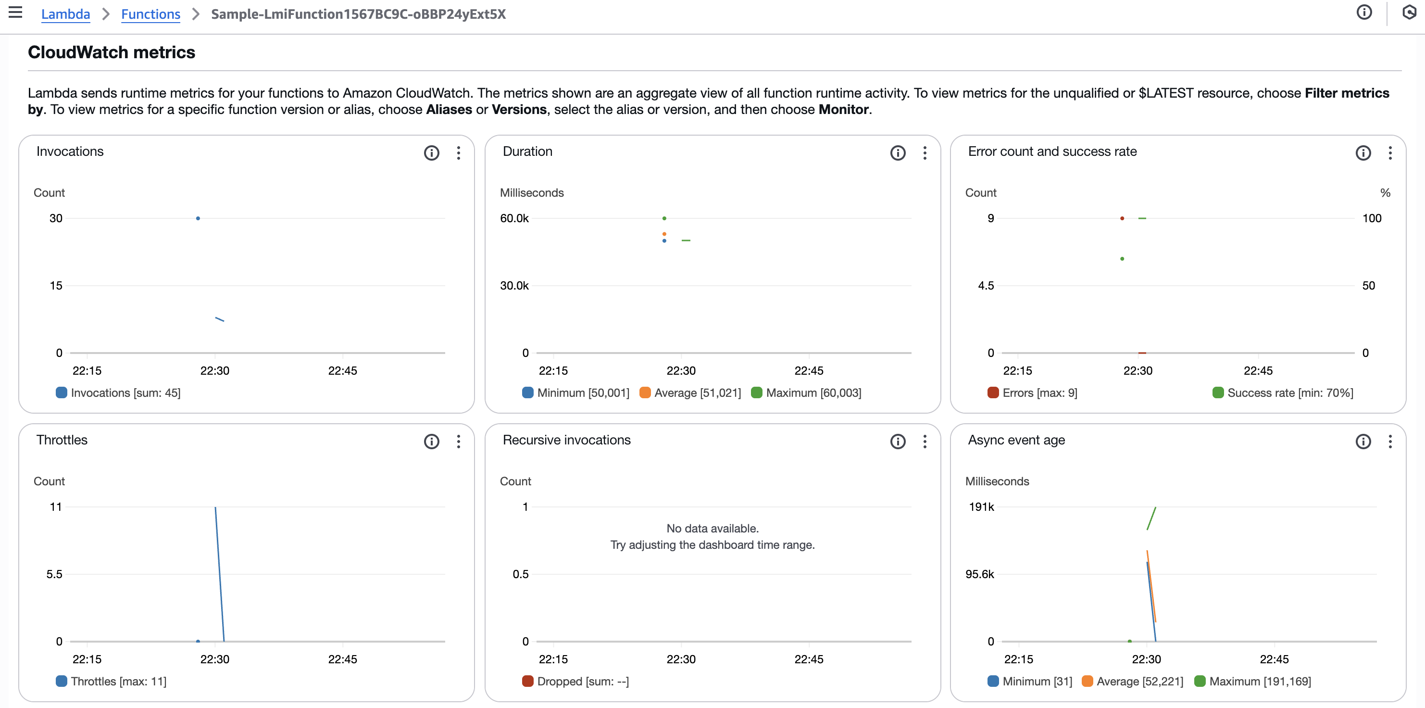
Task: Click the Invocations data point at 30
Action: [x=198, y=218]
